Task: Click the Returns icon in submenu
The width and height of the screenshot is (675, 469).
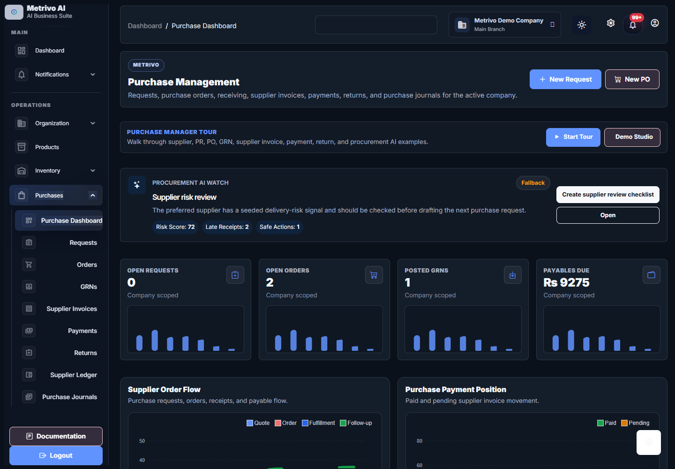Action: 29,353
